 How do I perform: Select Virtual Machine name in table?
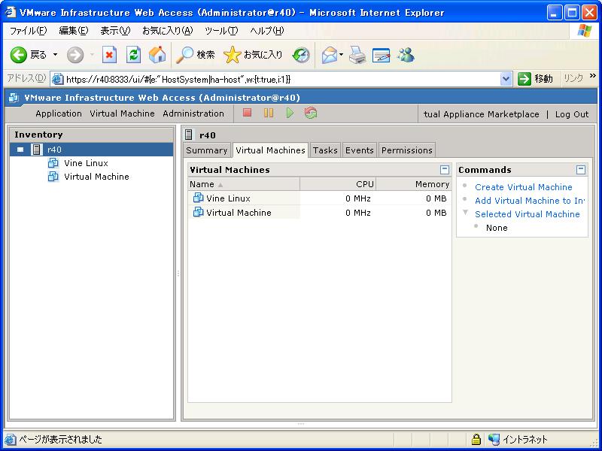click(239, 213)
